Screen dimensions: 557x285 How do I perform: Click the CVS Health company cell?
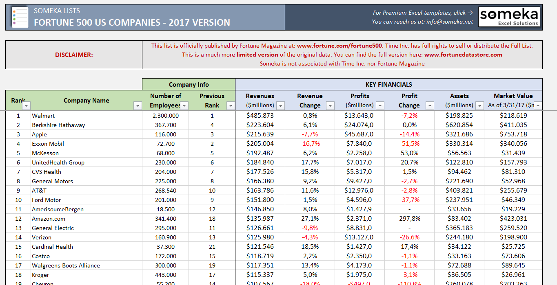point(87,172)
